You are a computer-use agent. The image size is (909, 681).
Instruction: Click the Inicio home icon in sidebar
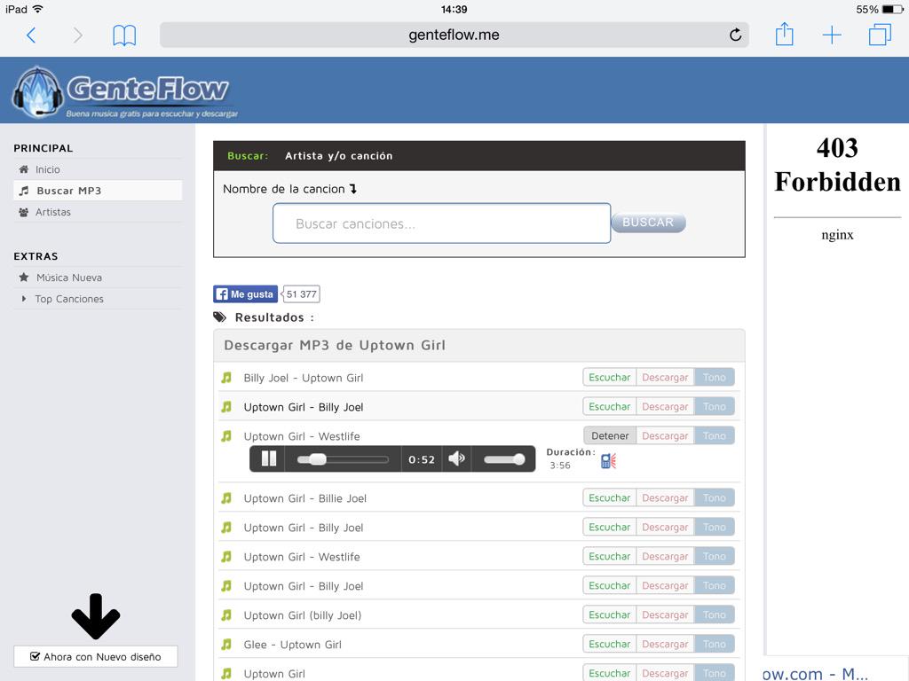(x=24, y=169)
